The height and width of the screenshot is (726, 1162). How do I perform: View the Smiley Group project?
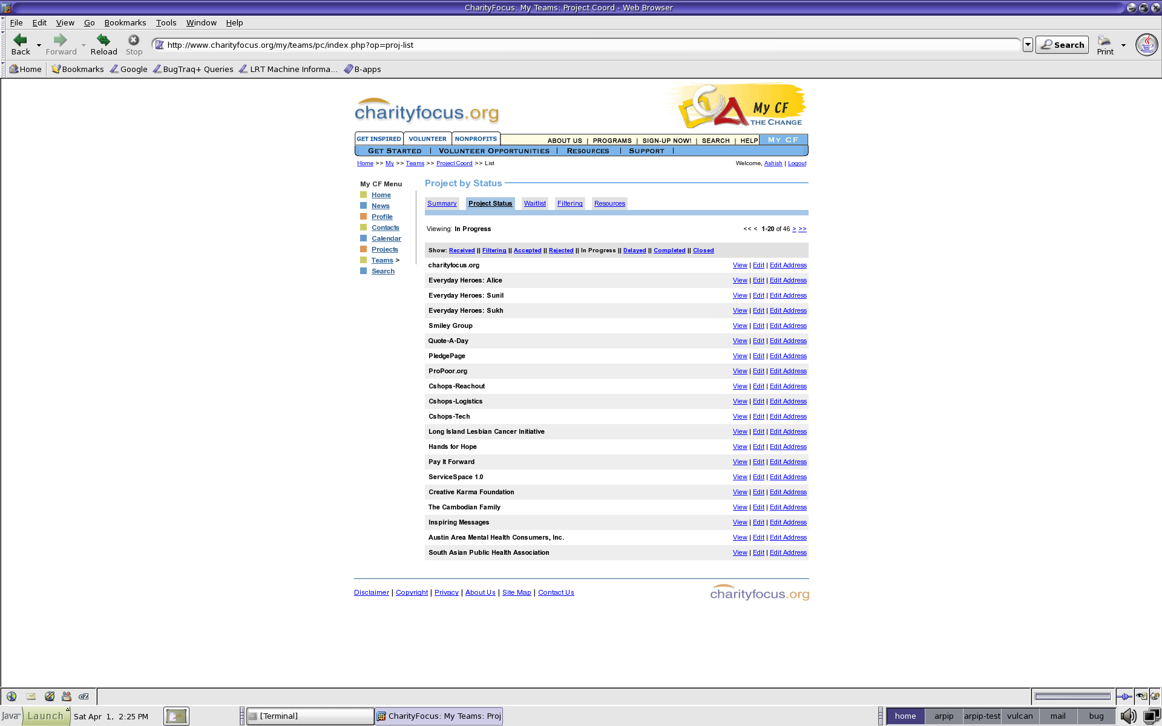(740, 325)
